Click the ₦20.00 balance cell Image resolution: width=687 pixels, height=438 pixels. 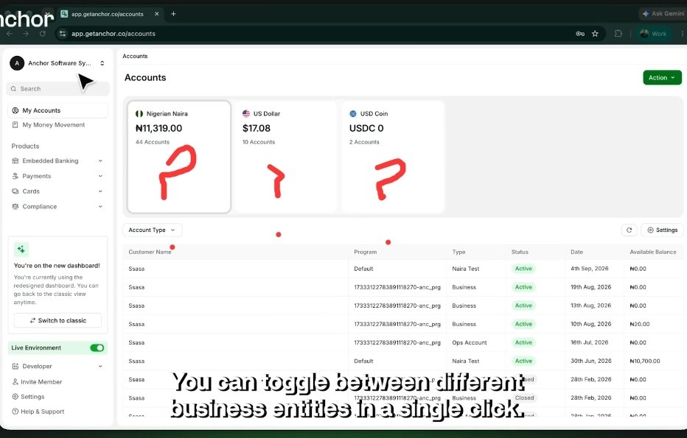[640, 324]
